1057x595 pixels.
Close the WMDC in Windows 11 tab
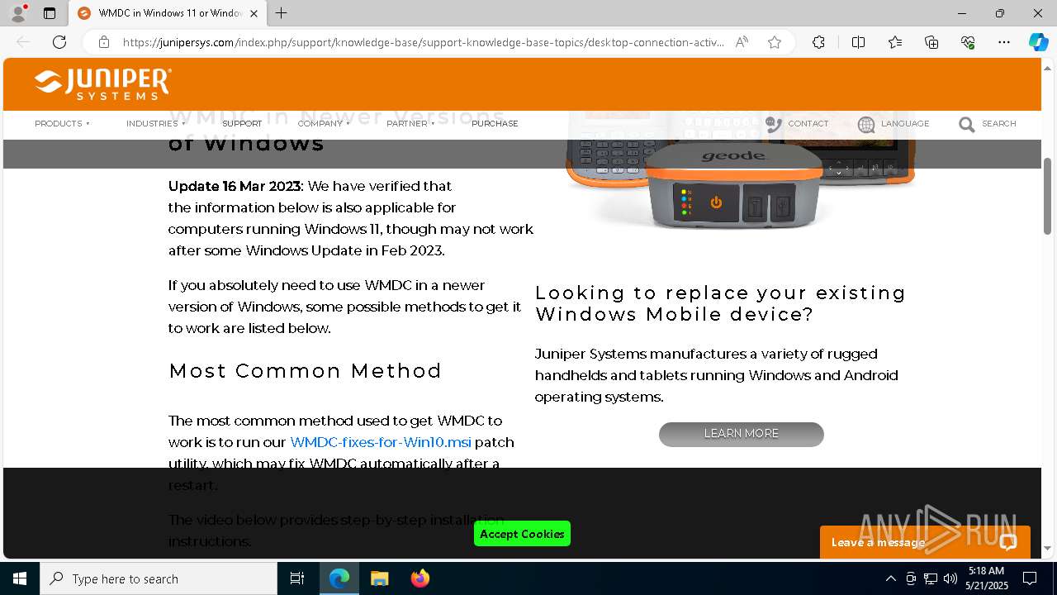(x=254, y=13)
